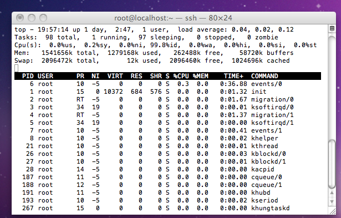The height and width of the screenshot is (218, 341).
Task: Click the khungtaskd process name
Action: (x=271, y=208)
